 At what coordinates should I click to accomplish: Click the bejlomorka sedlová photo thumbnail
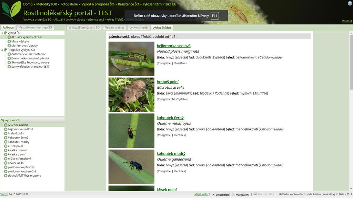click(x=131, y=58)
